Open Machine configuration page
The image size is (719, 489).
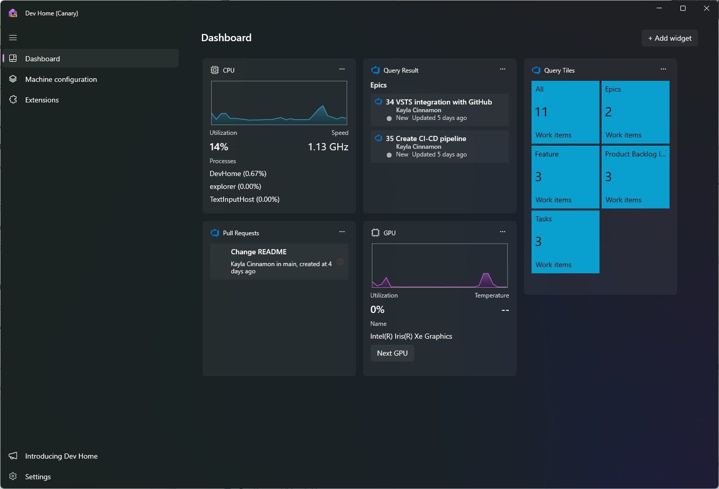click(91, 79)
